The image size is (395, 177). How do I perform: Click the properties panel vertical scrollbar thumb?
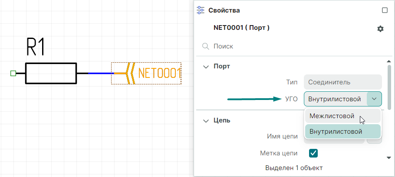pos(389,87)
